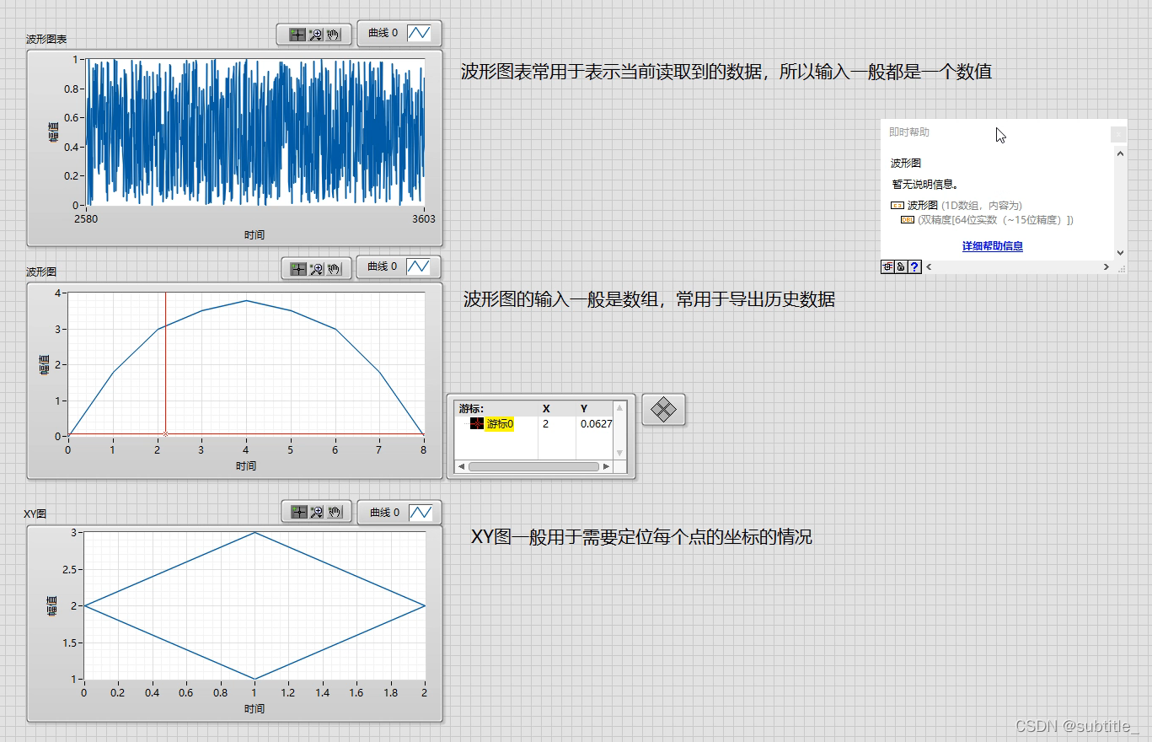Click cursor legend horizontal scroll left arrow
Viewport: 1152px width, 742px height.
click(461, 466)
